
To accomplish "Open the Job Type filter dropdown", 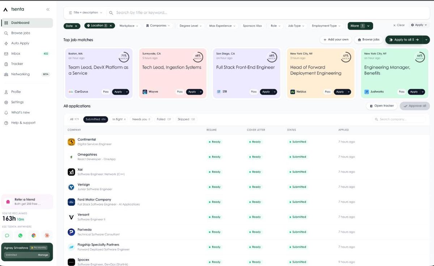I will click(296, 26).
